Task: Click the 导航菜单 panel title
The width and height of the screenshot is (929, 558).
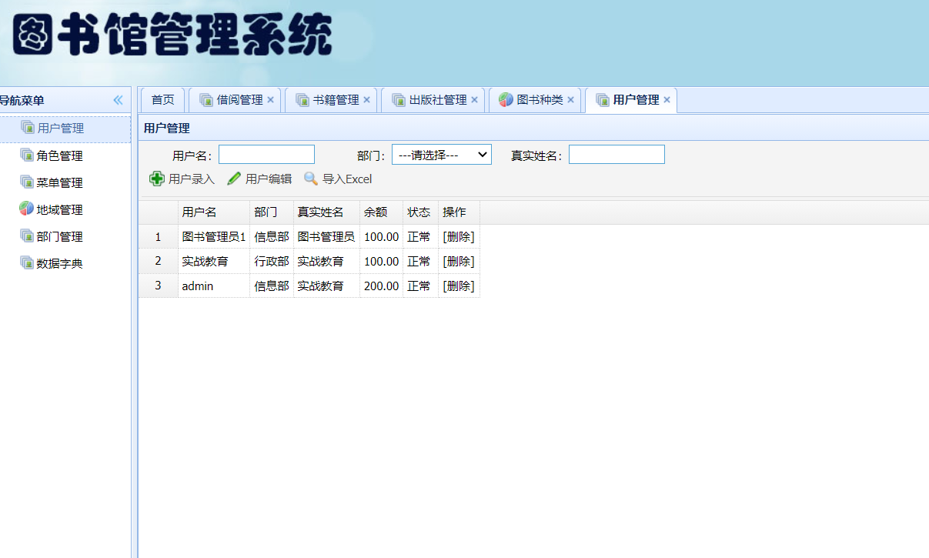Action: coord(22,100)
